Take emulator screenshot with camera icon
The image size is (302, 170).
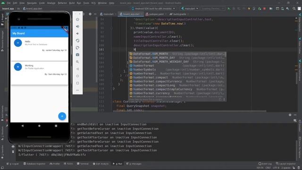(77, 55)
